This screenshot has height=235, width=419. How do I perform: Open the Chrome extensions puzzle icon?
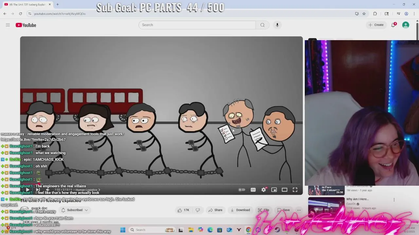click(375, 14)
